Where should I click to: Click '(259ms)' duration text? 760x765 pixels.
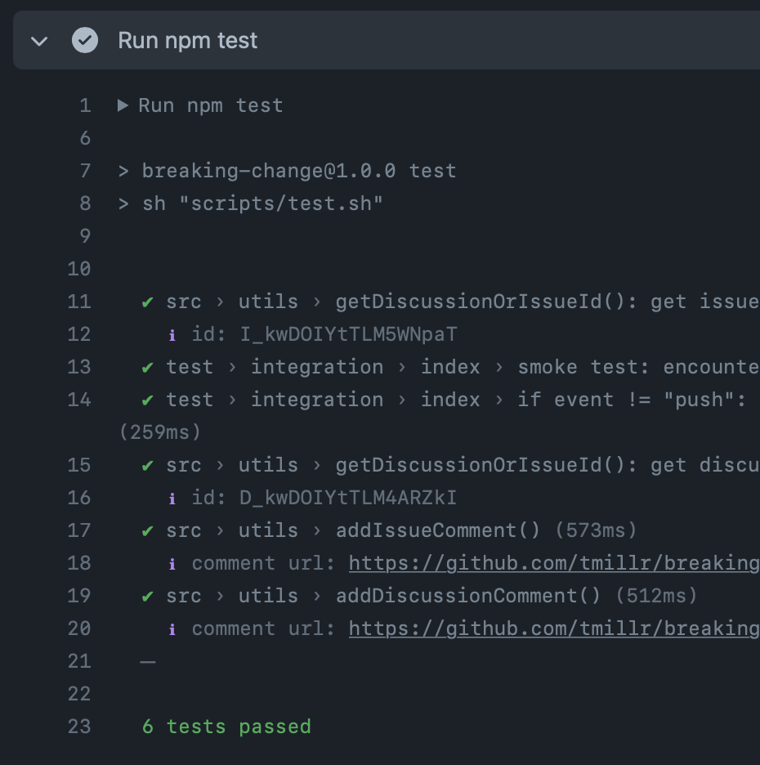[160, 432]
